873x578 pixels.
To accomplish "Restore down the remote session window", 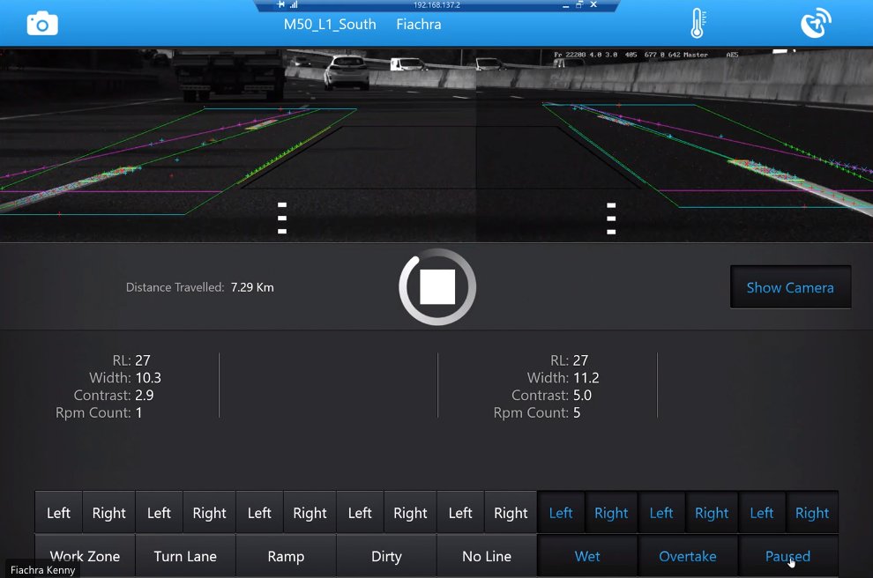I will (x=579, y=4).
